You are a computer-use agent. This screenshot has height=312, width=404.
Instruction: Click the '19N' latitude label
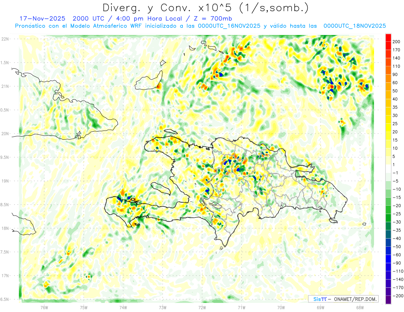pos(5,181)
